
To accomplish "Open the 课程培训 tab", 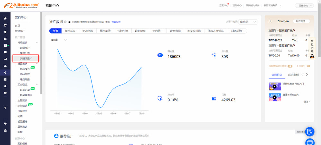I will tap(277, 75).
